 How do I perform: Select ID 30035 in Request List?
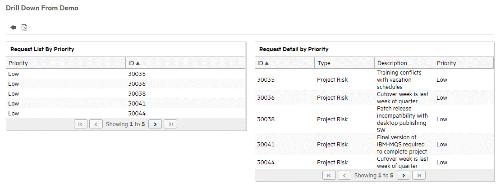[137, 74]
